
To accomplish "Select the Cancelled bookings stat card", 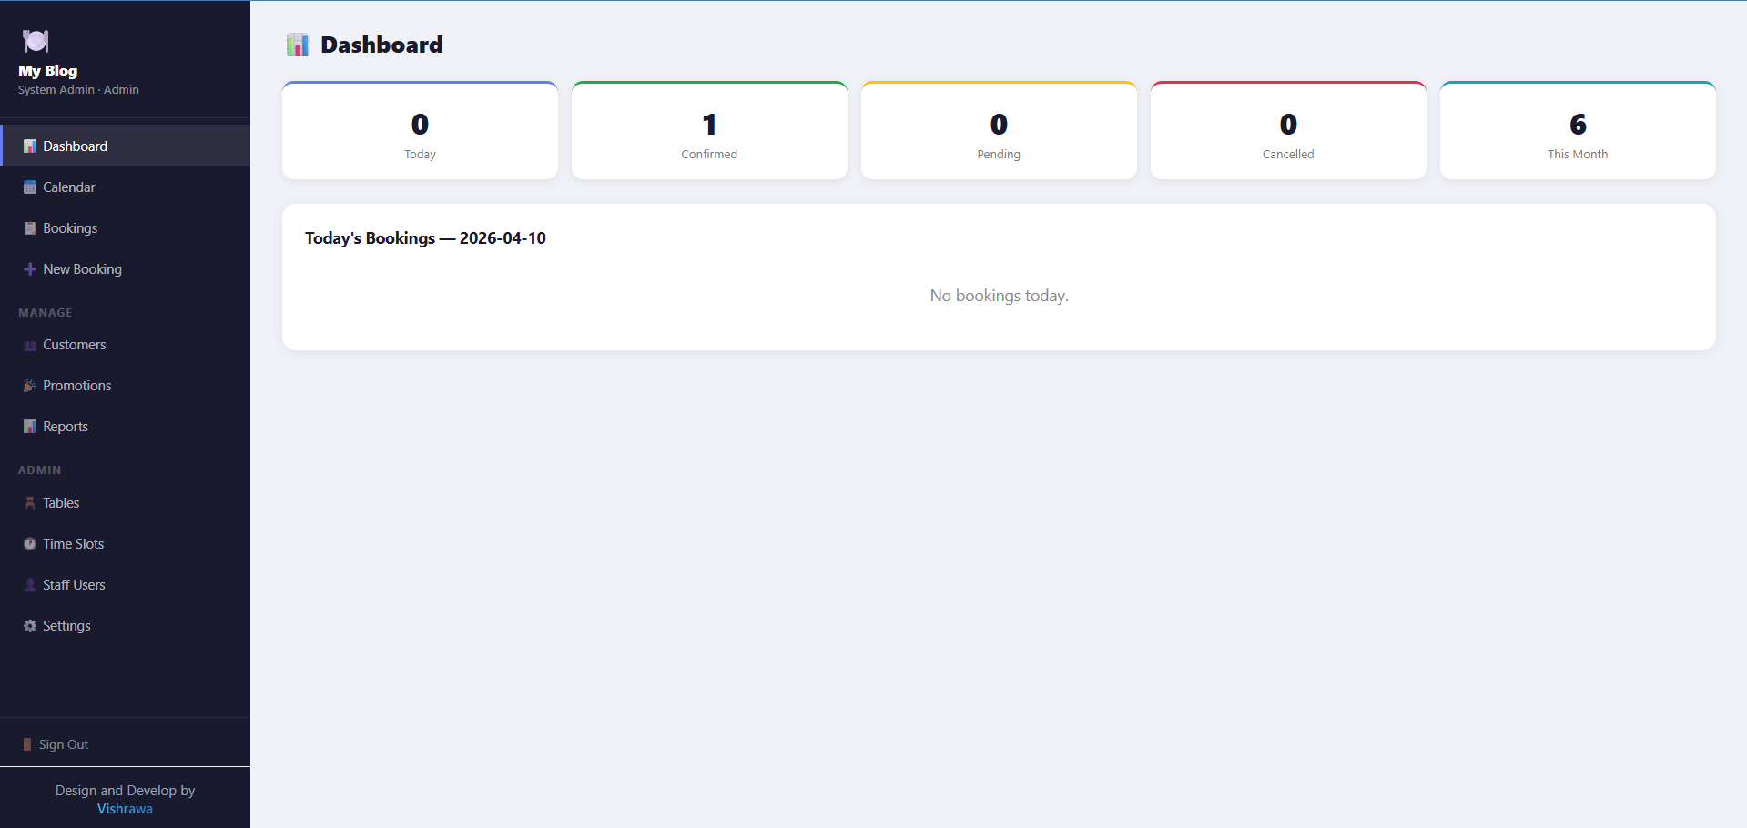I will [x=1288, y=131].
